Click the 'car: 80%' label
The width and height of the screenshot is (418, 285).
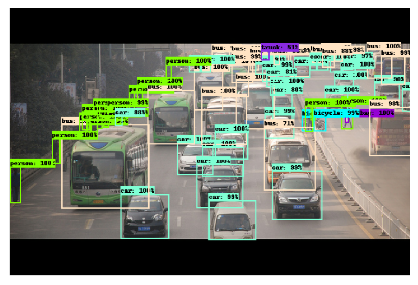(x=287, y=90)
